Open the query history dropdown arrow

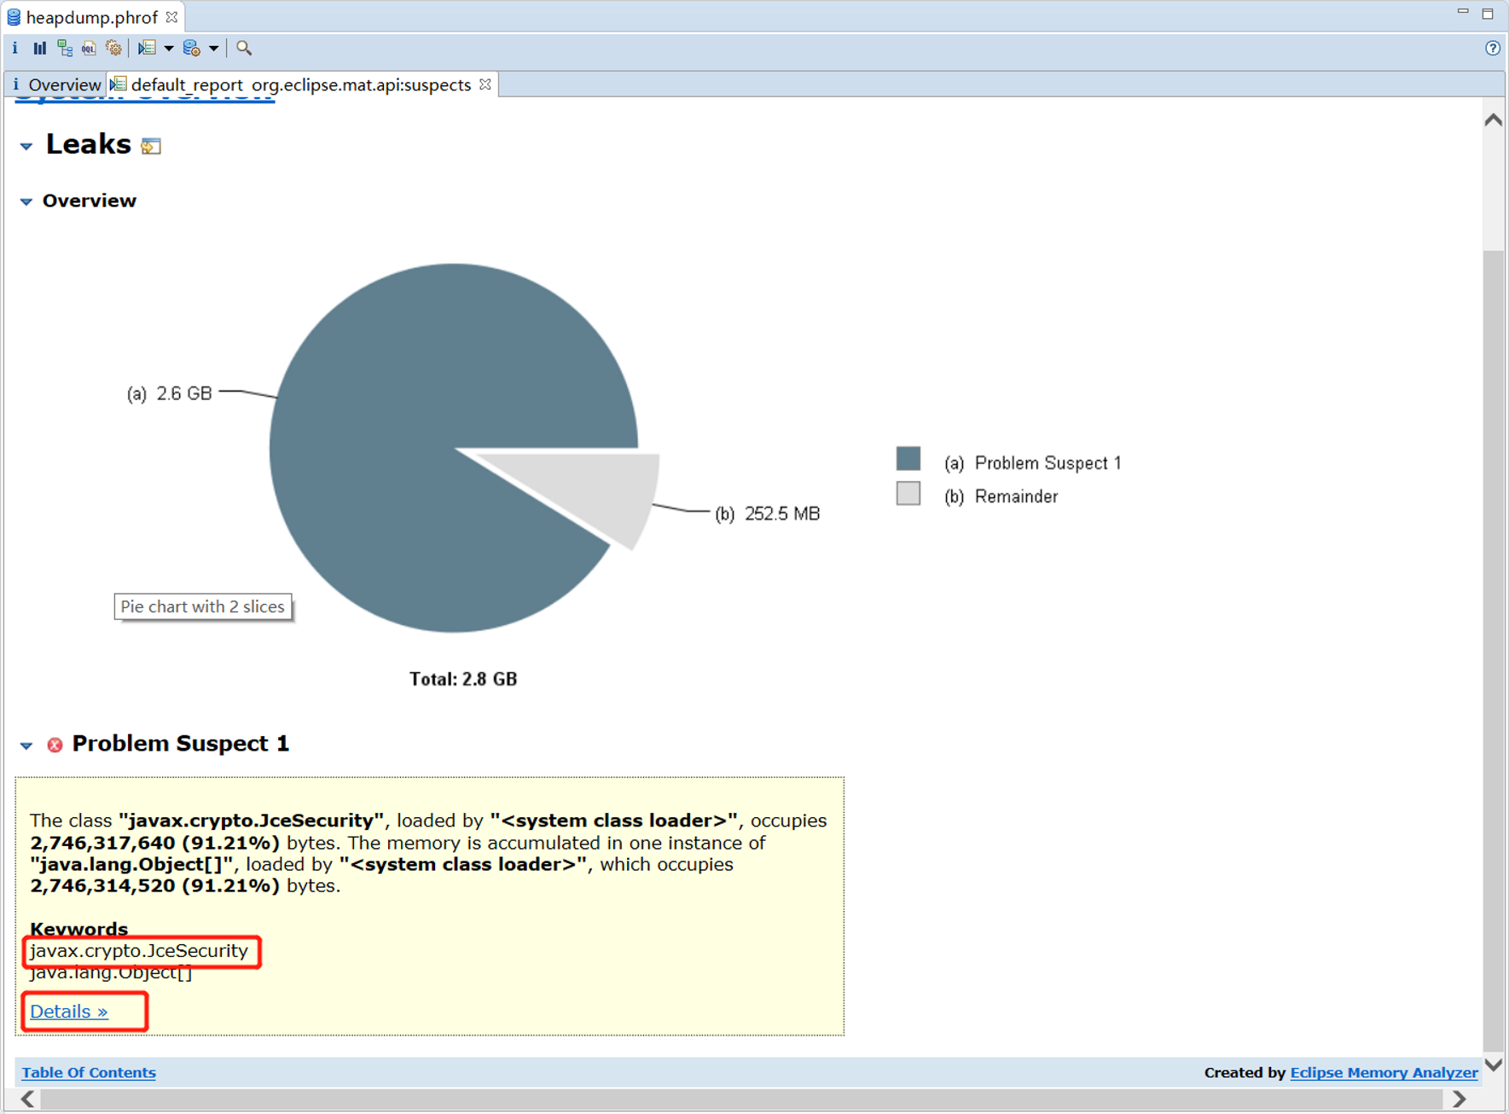pos(213,48)
